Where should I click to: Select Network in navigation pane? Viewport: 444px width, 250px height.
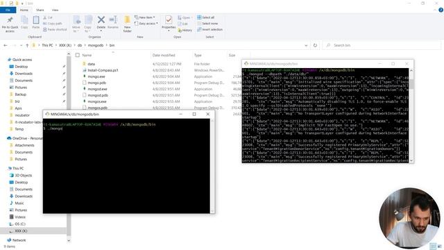tap(19, 240)
